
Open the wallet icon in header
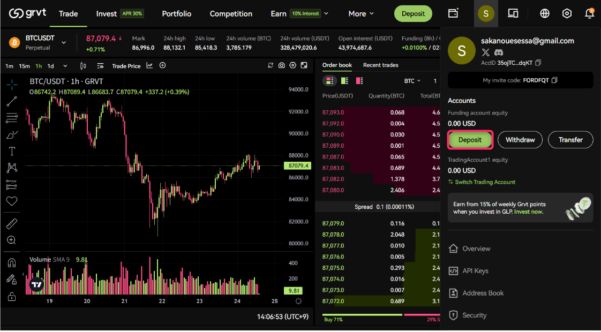(x=453, y=13)
